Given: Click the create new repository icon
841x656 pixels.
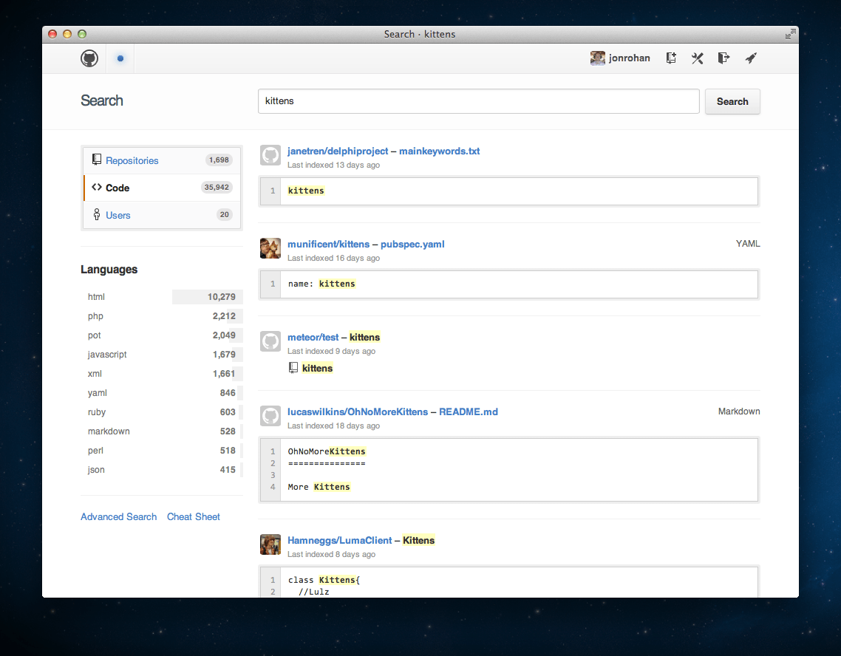Looking at the screenshot, I should [x=671, y=58].
